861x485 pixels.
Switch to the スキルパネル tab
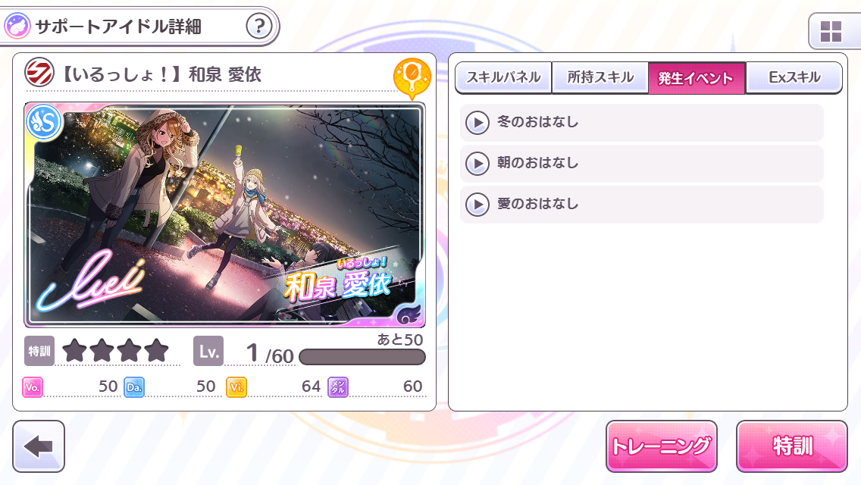pos(503,77)
